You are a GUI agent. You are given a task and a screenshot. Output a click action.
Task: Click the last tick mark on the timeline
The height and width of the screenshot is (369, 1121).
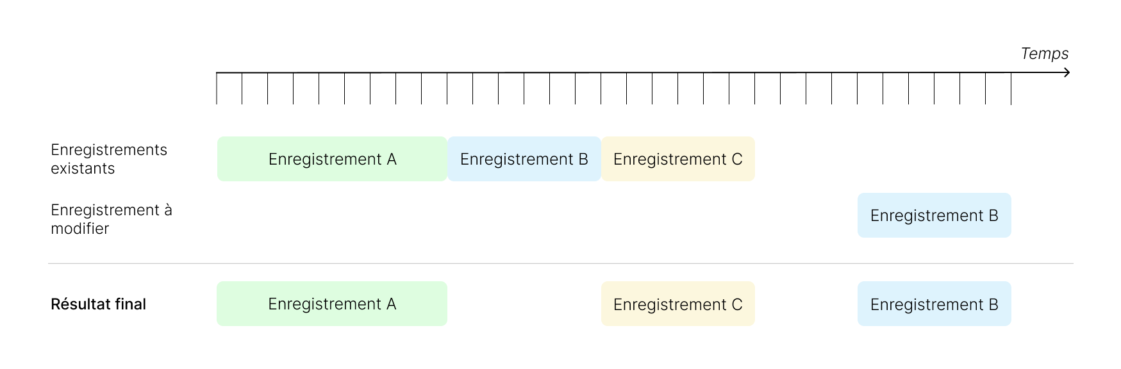1011,88
